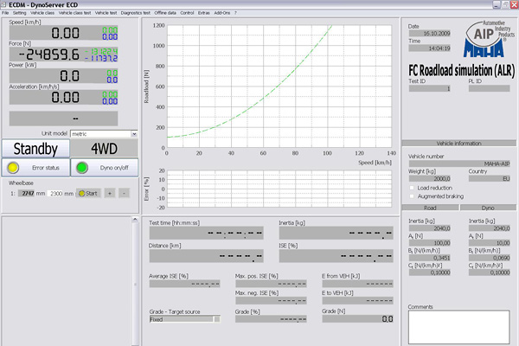Toggle the Augmented braking checkbox
This screenshot has width=519, height=346.
(411, 196)
